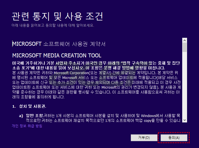This screenshot has height=148, width=199.
Task: Click the license scrollbar down arrow
Action: [185, 120]
